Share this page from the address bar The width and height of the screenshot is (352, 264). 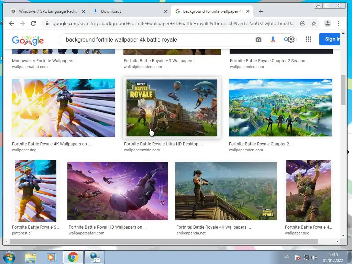click(302, 23)
